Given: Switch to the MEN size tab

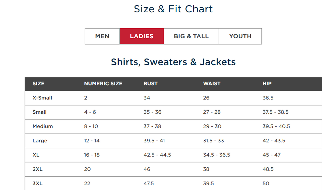Looking at the screenshot, I should 102,36.
